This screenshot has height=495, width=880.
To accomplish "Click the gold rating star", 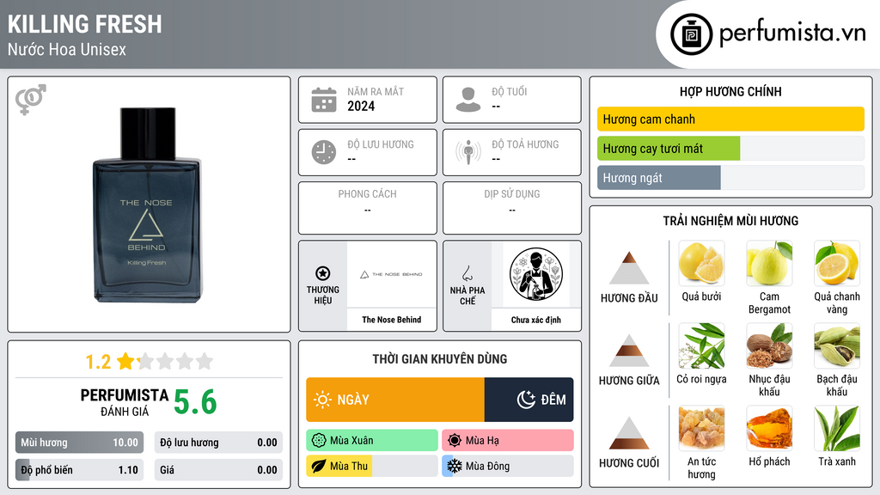I will [x=125, y=361].
